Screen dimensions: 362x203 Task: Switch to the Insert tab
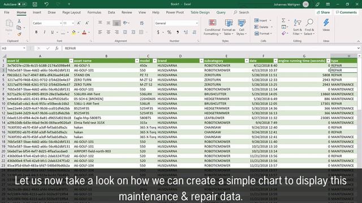click(37, 12)
